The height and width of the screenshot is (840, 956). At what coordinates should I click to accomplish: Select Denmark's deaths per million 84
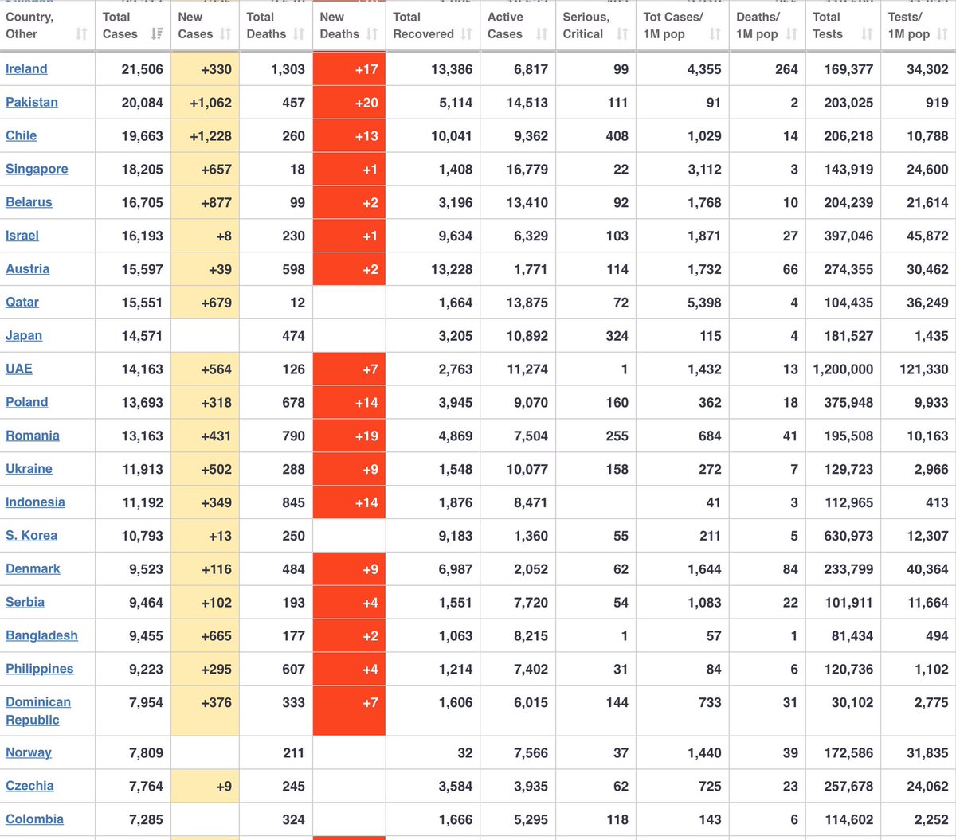coord(790,570)
